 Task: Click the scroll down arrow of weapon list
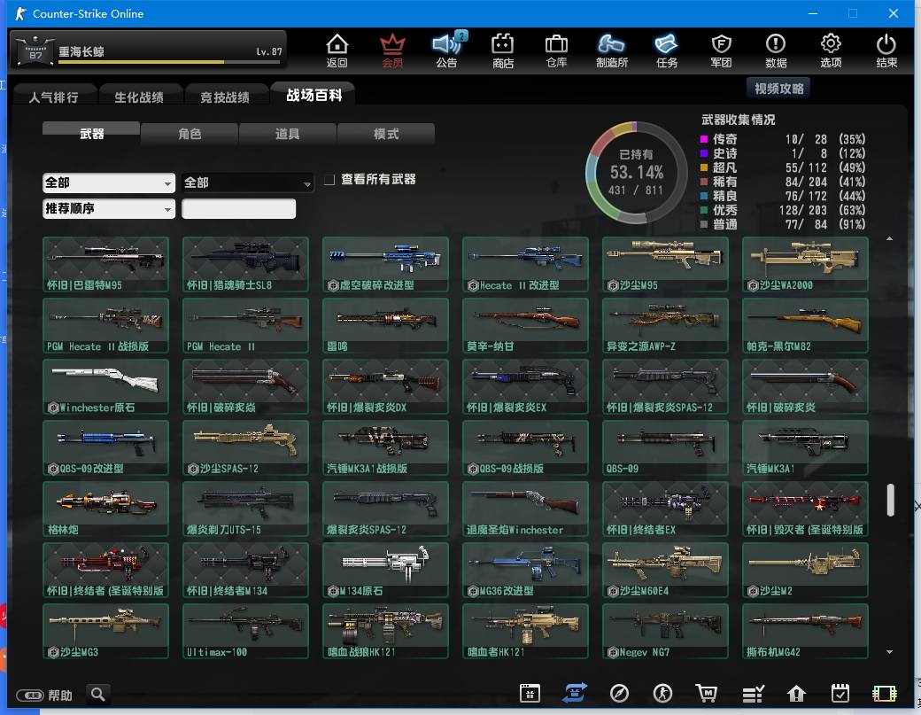pyautogui.click(x=890, y=651)
